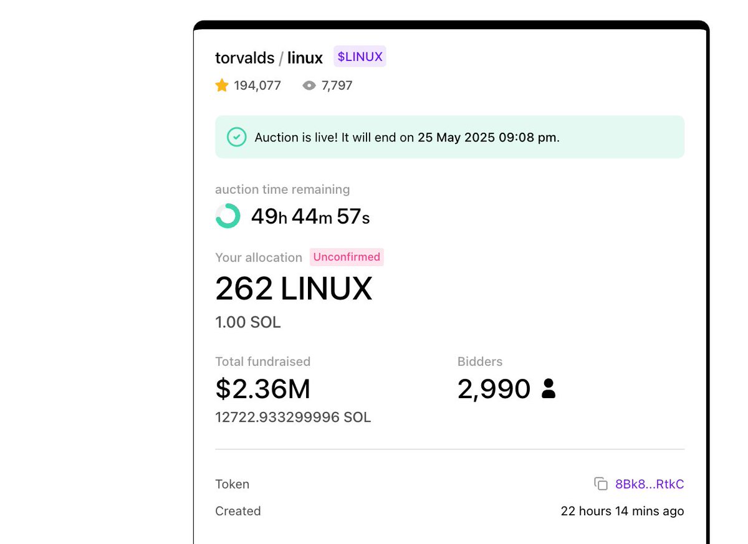The height and width of the screenshot is (544, 748).
Task: Click the Your allocation section heading
Action: [x=258, y=257]
